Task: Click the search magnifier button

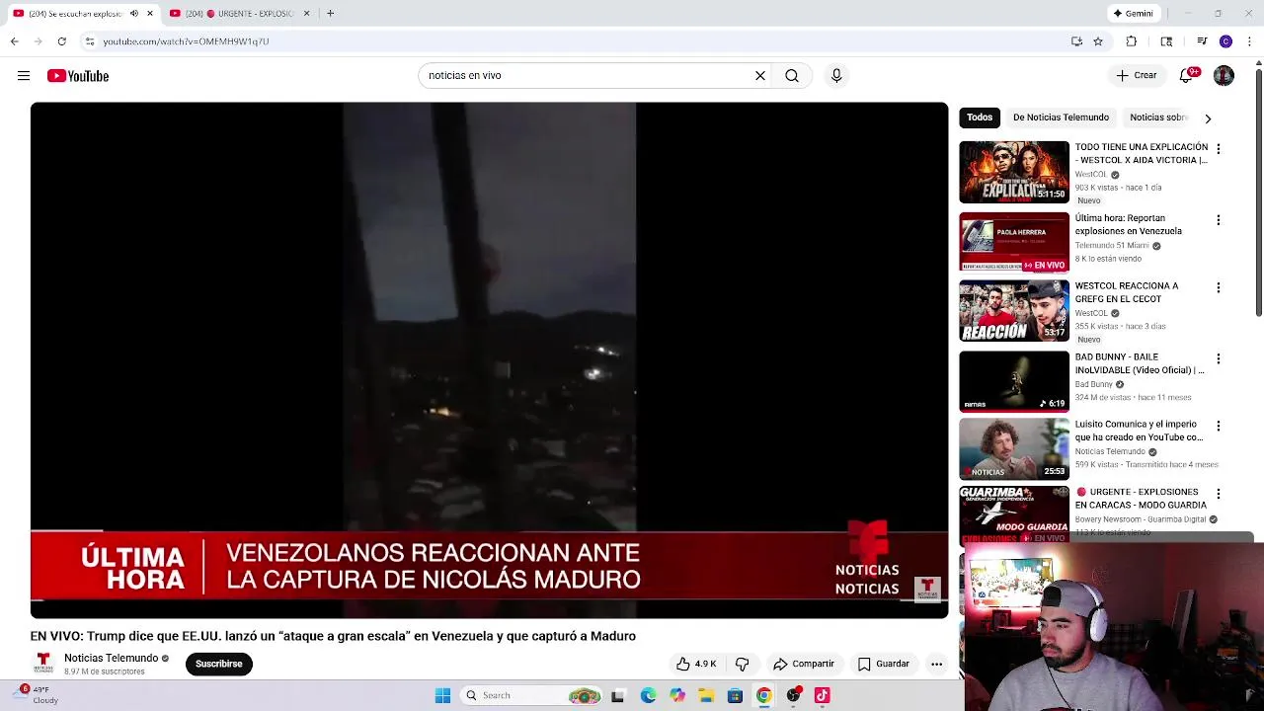Action: point(792,76)
